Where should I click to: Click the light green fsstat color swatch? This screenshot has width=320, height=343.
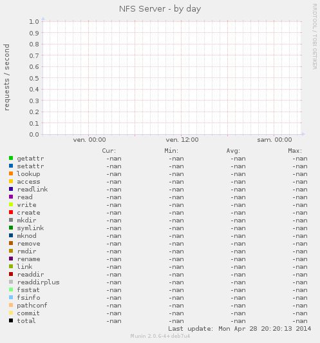(11, 289)
